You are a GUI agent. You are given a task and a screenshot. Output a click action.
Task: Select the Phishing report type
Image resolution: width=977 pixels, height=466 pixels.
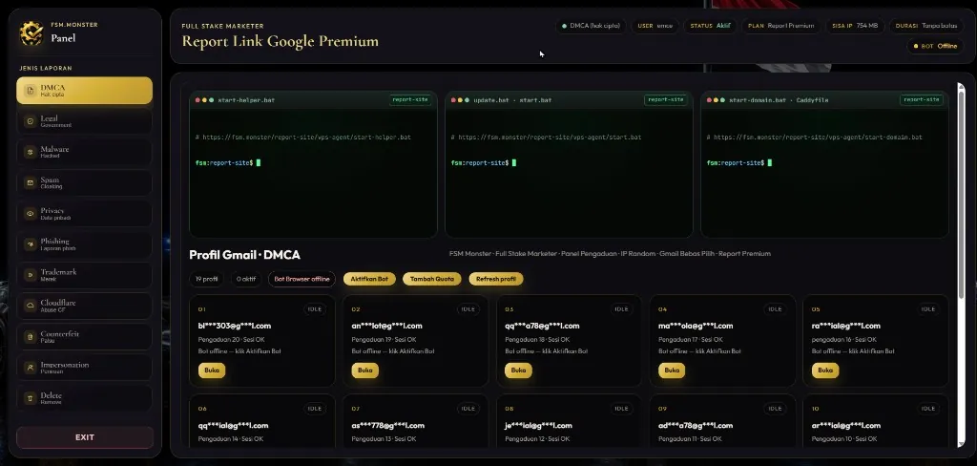point(84,244)
